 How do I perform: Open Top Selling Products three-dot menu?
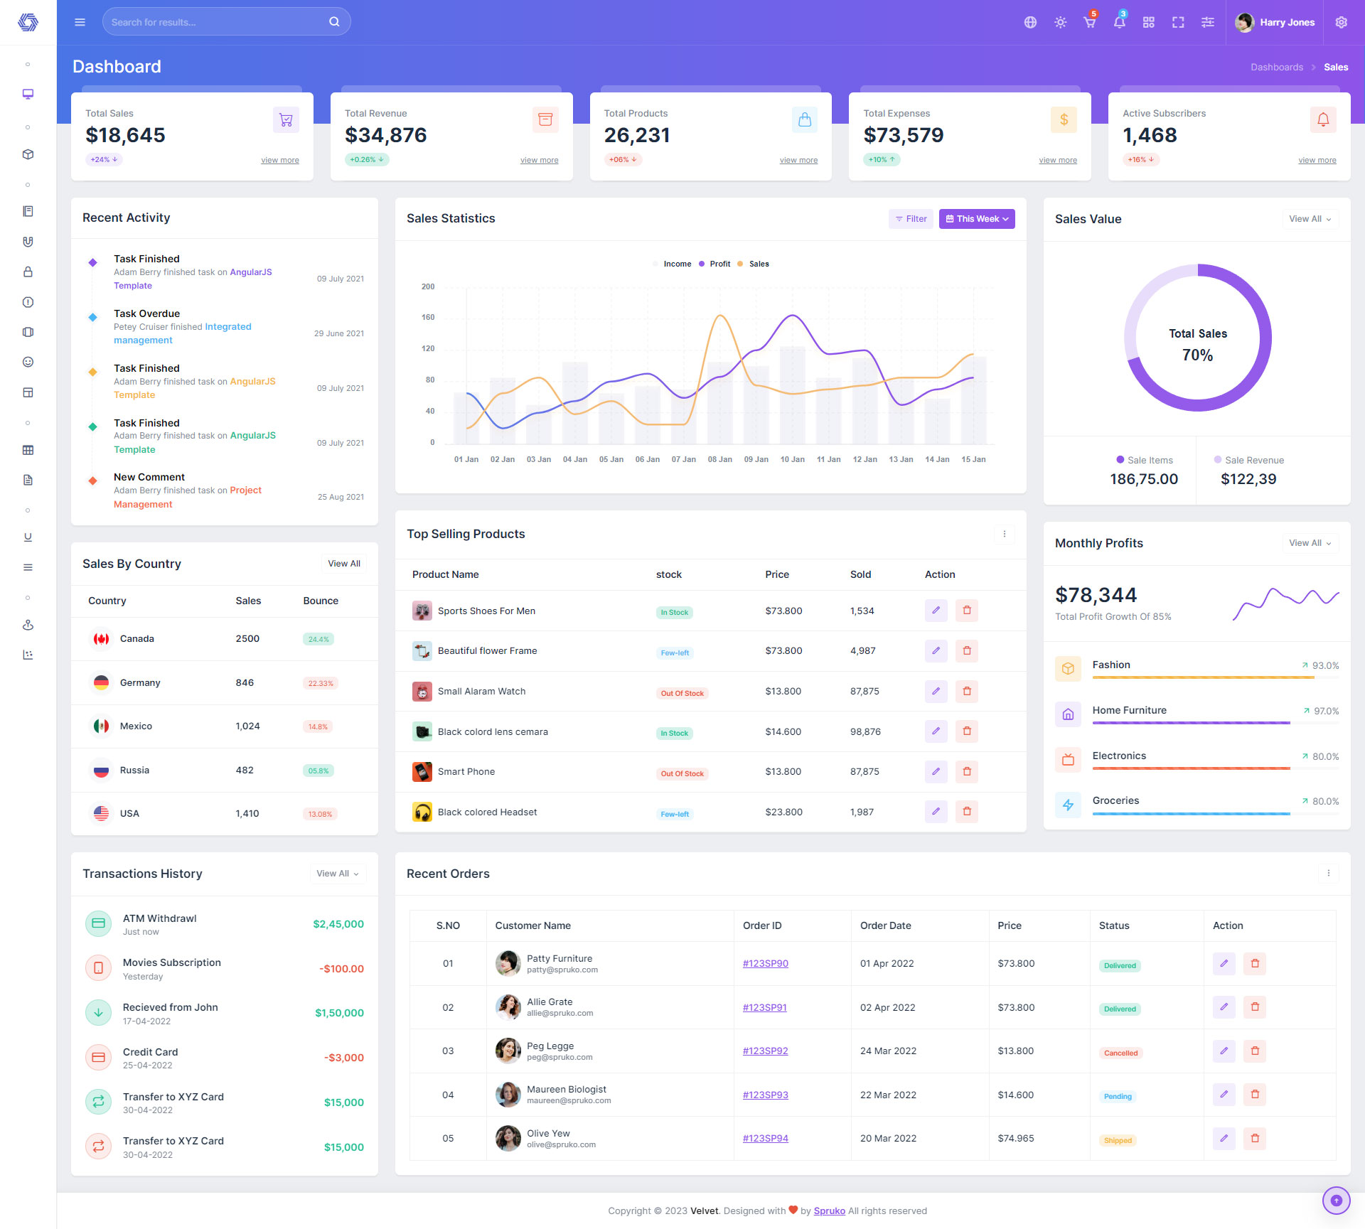click(x=1004, y=534)
